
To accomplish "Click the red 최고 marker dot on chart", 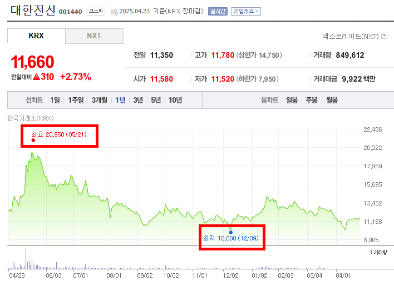I will (x=33, y=140).
